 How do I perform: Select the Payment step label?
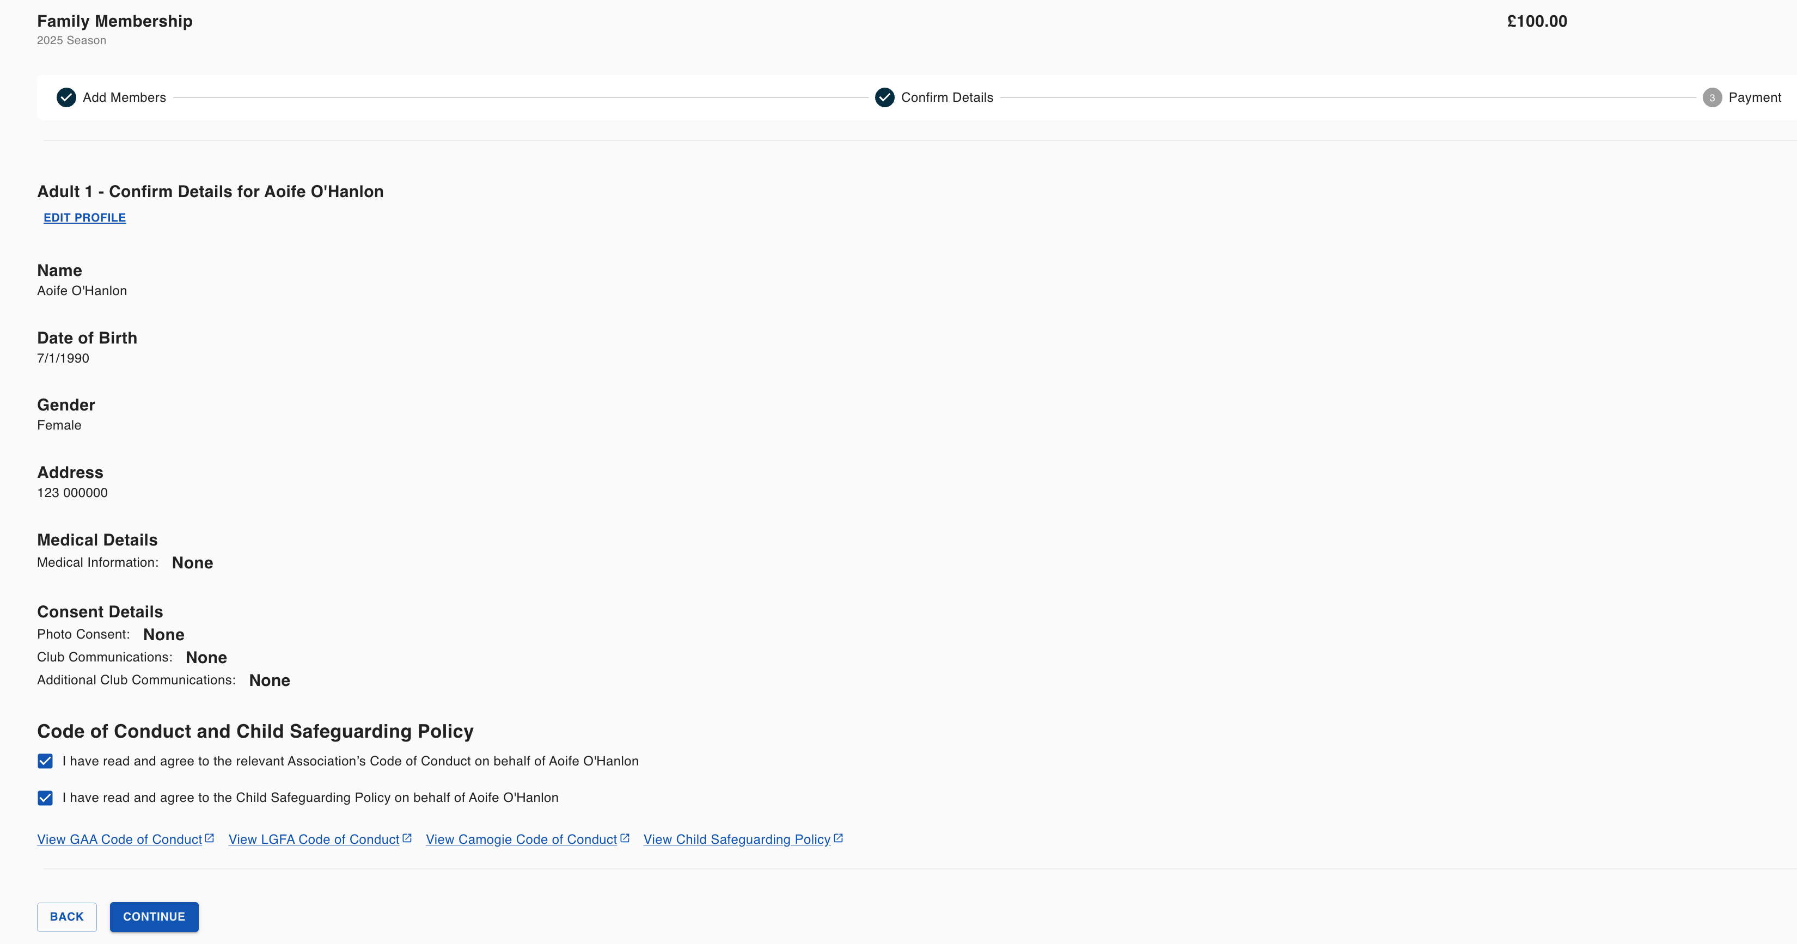tap(1755, 97)
